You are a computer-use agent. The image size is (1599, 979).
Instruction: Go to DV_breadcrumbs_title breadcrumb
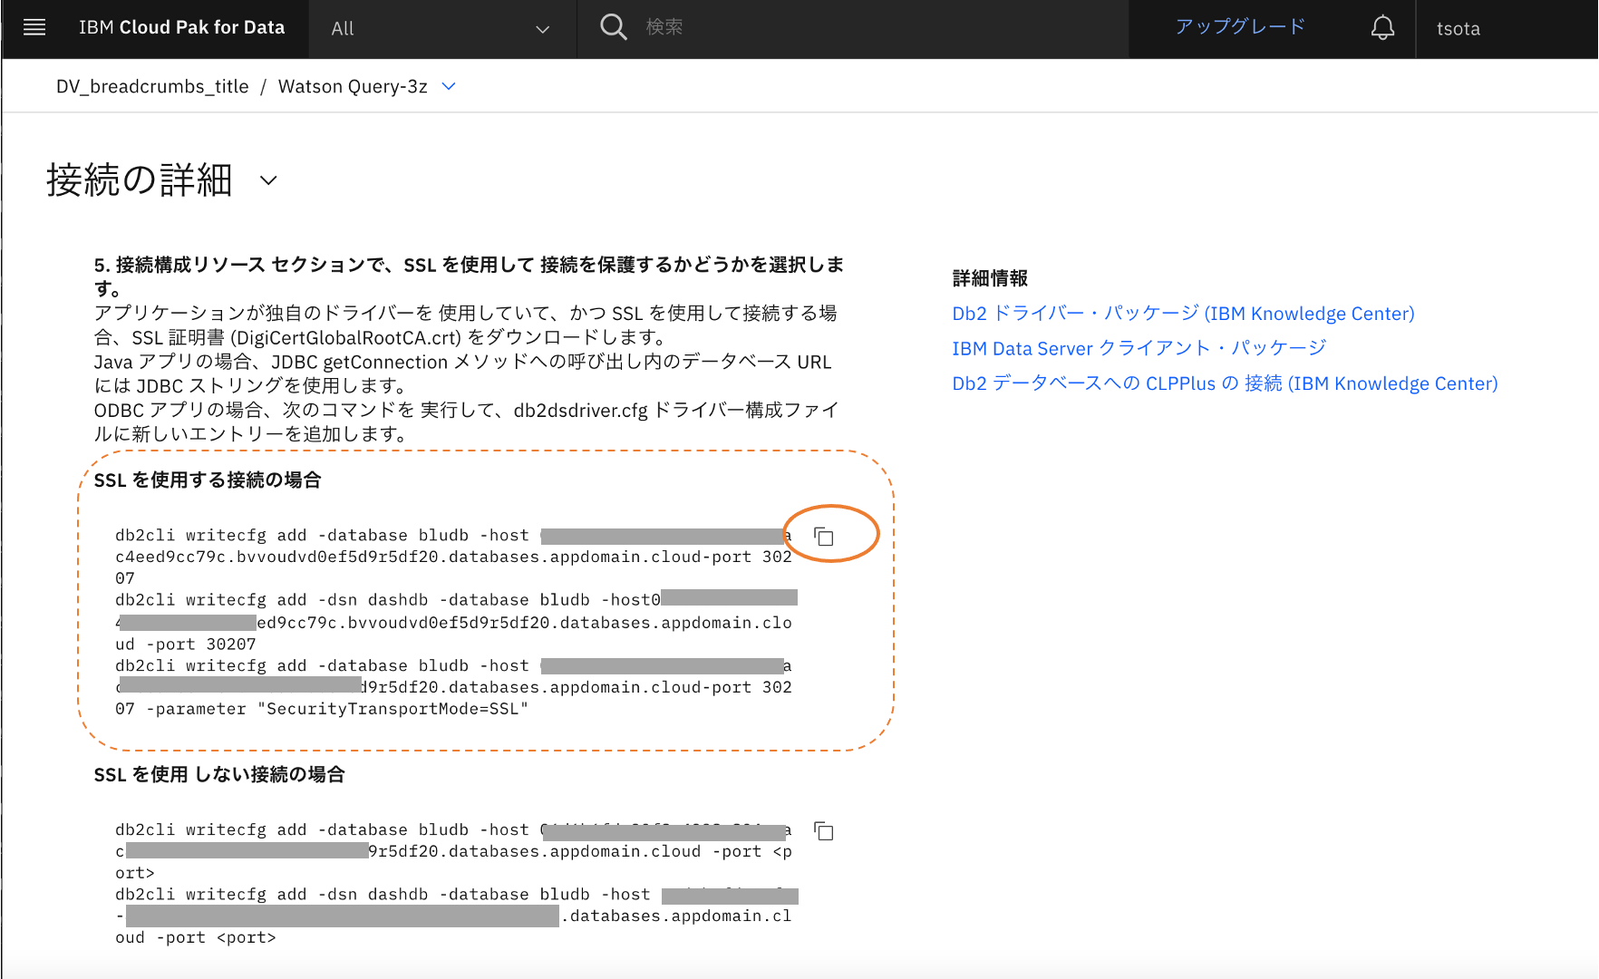click(x=152, y=86)
